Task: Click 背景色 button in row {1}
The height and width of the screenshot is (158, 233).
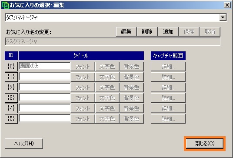Action: (x=132, y=77)
